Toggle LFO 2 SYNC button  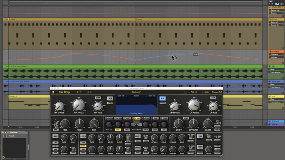[x=83, y=146]
